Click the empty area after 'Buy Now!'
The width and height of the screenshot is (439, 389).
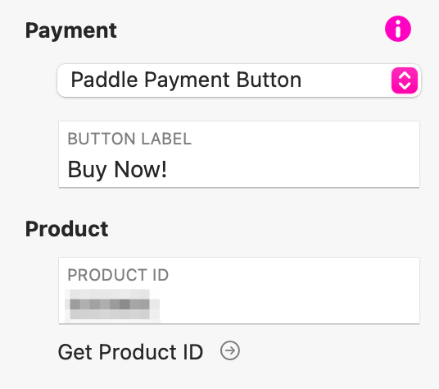pyautogui.click(x=292, y=170)
